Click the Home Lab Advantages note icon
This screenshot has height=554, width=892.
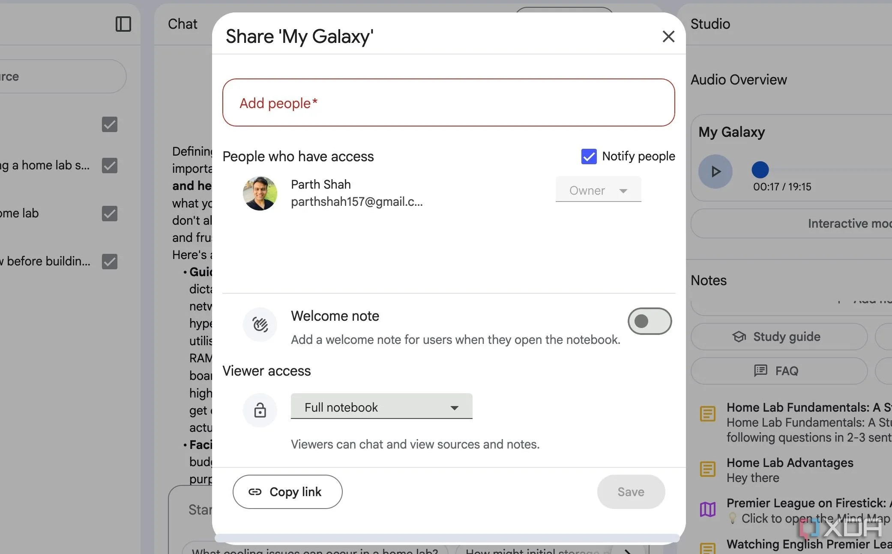(x=708, y=469)
